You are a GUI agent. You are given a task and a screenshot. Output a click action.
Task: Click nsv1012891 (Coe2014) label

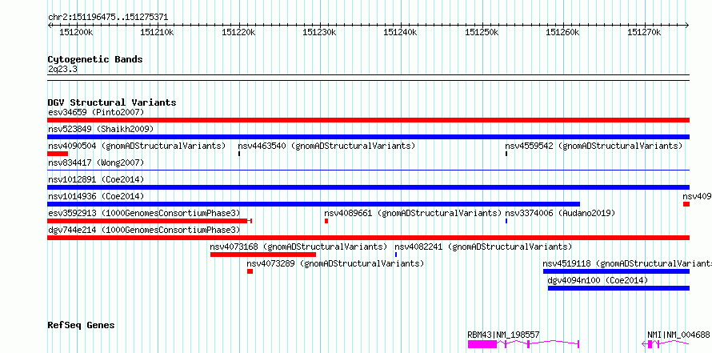point(96,179)
